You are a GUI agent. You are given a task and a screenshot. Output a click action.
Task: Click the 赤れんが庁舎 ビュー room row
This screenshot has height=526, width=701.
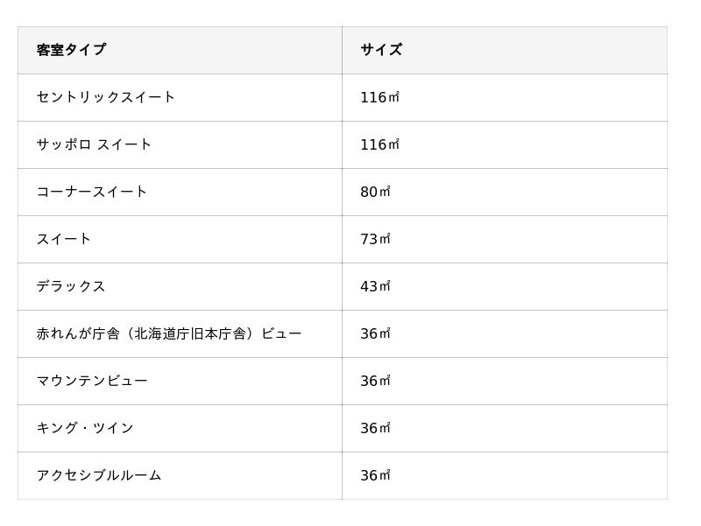[343, 334]
